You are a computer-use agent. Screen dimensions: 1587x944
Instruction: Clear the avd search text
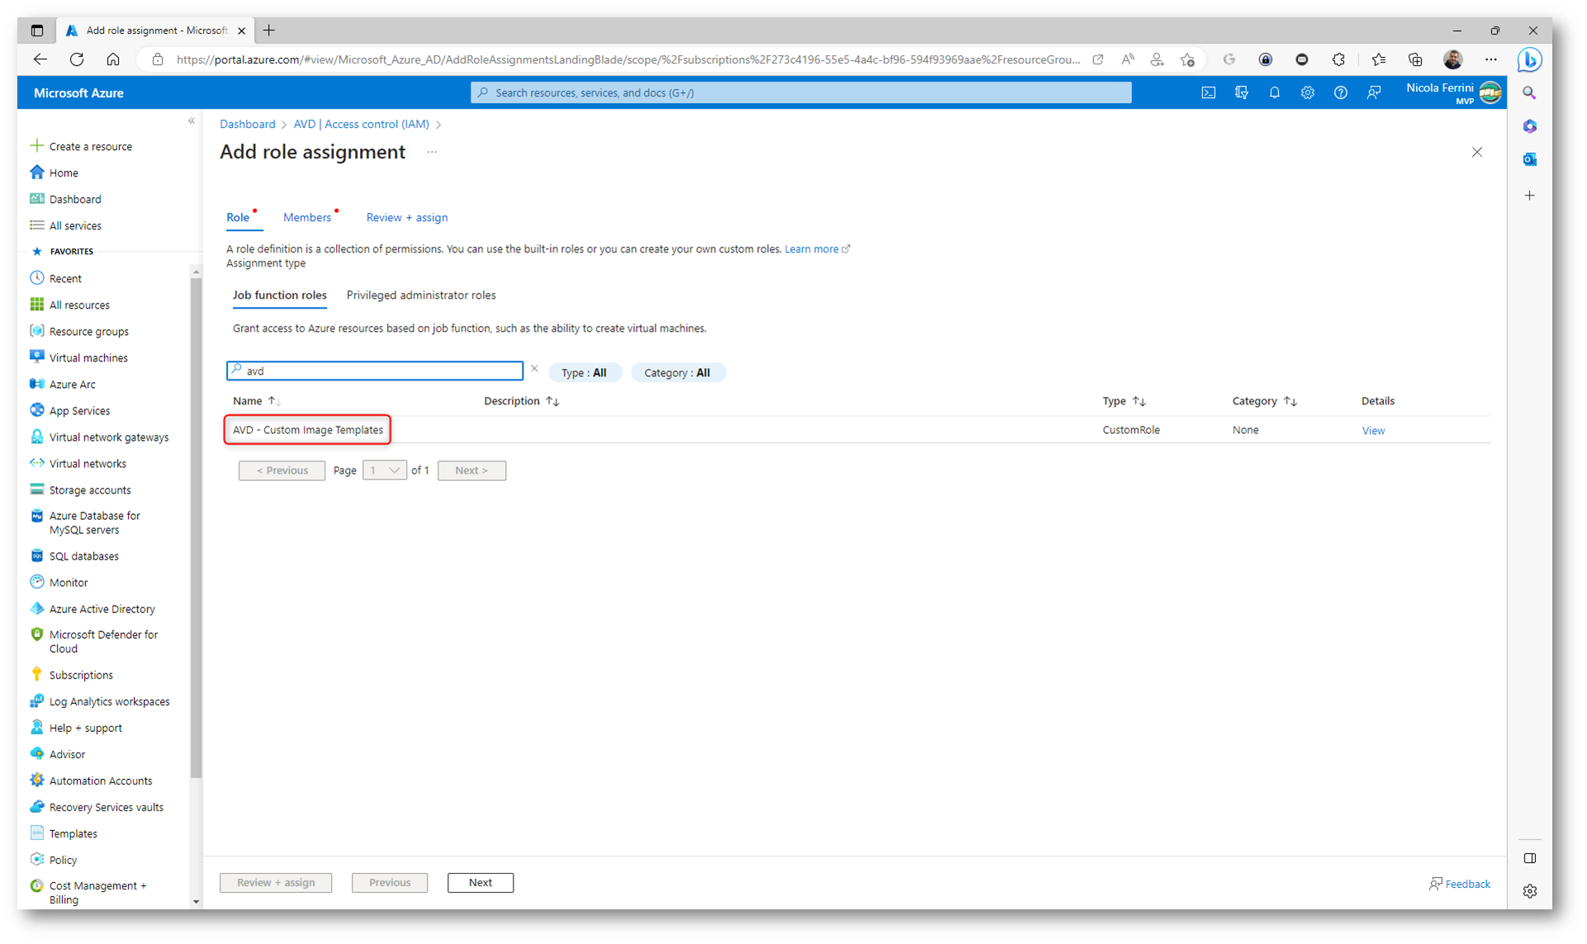534,370
